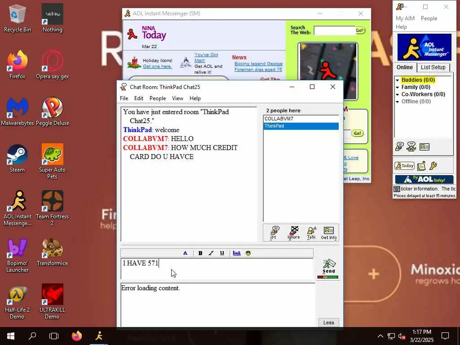Select Team Fortress 2 desktop shortcut
The width and height of the screenshot is (460, 345).
pos(52,208)
